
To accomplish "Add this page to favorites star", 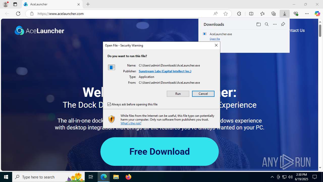I will coord(226,14).
